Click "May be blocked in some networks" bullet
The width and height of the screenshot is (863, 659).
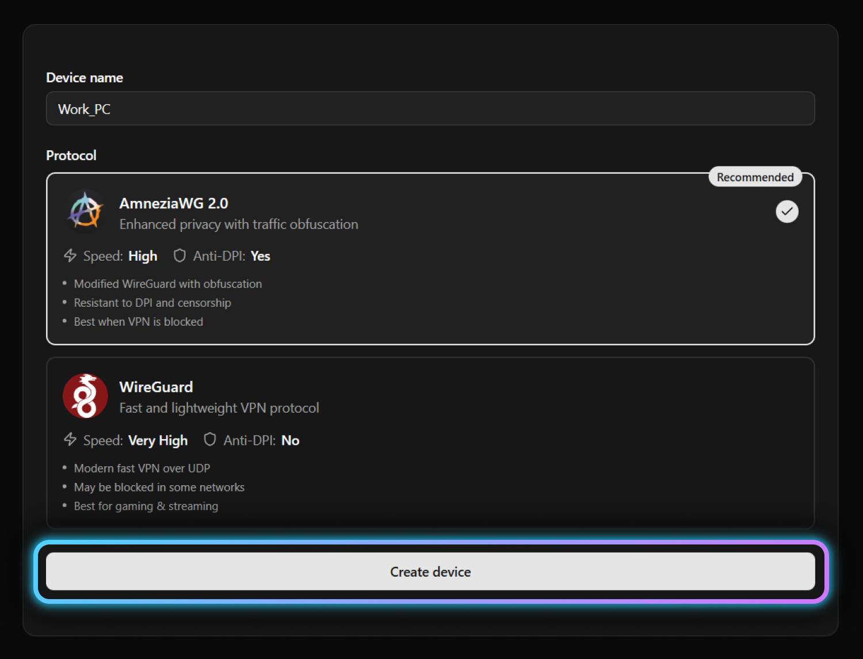point(159,487)
